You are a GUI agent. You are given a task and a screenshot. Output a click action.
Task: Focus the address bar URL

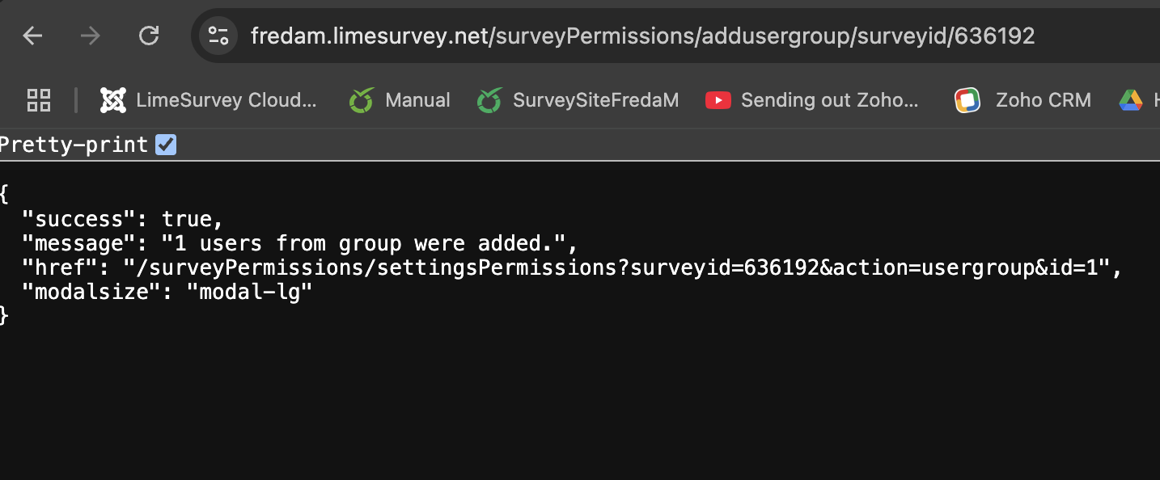pyautogui.click(x=642, y=36)
